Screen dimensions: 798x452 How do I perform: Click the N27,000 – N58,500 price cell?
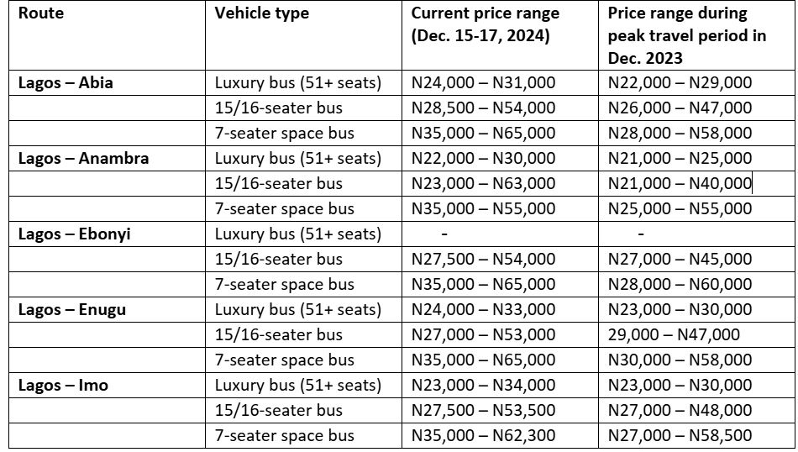[680, 435]
